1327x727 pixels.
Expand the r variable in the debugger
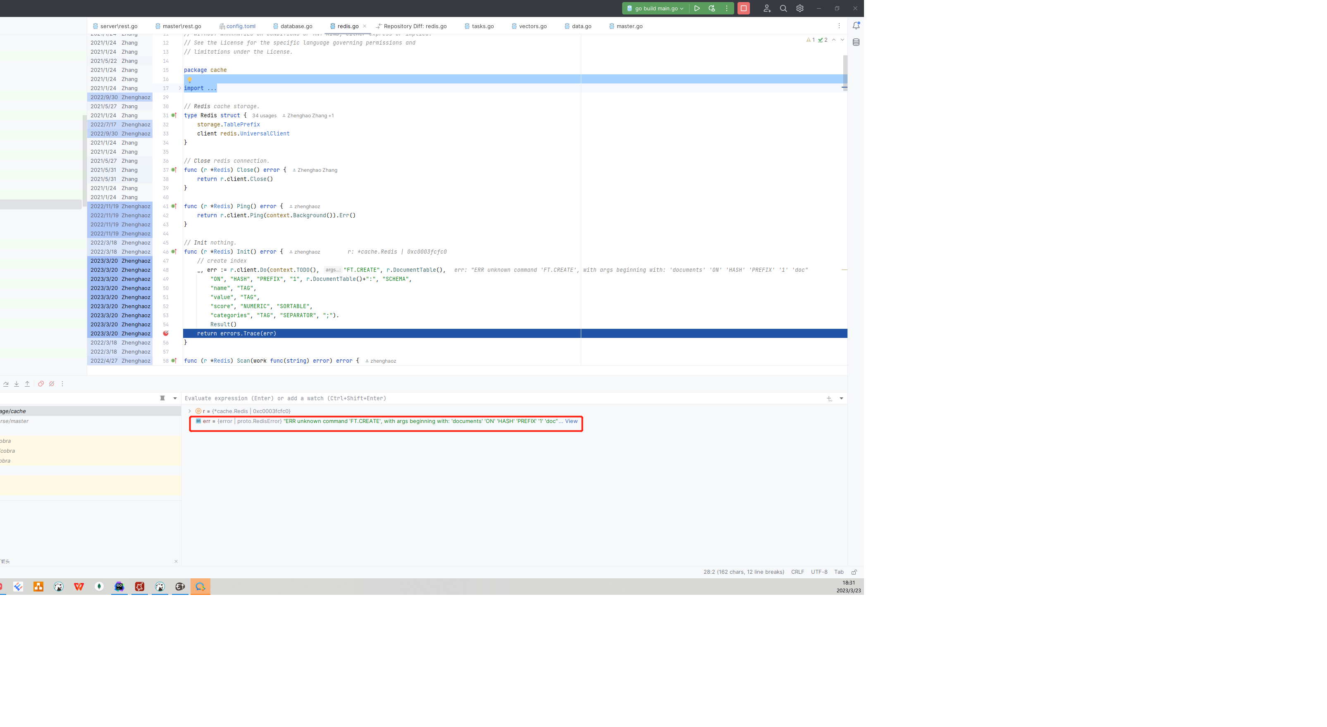189,411
